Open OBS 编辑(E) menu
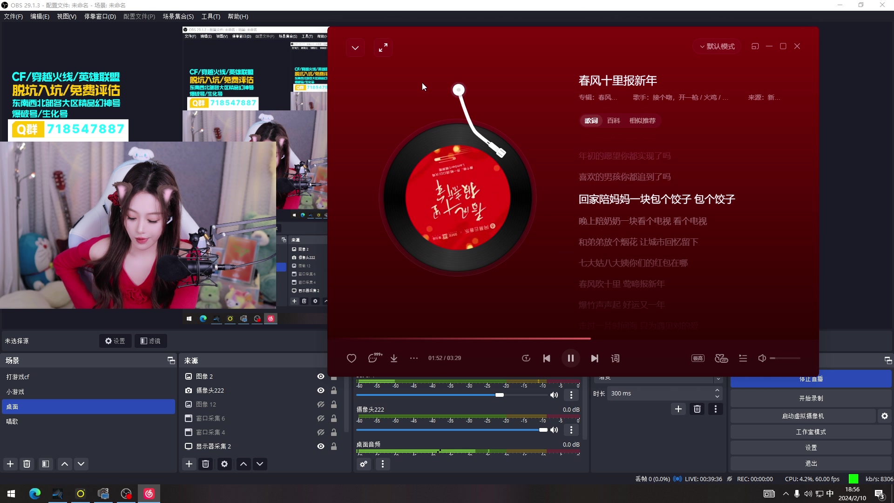The width and height of the screenshot is (894, 503). click(x=40, y=16)
